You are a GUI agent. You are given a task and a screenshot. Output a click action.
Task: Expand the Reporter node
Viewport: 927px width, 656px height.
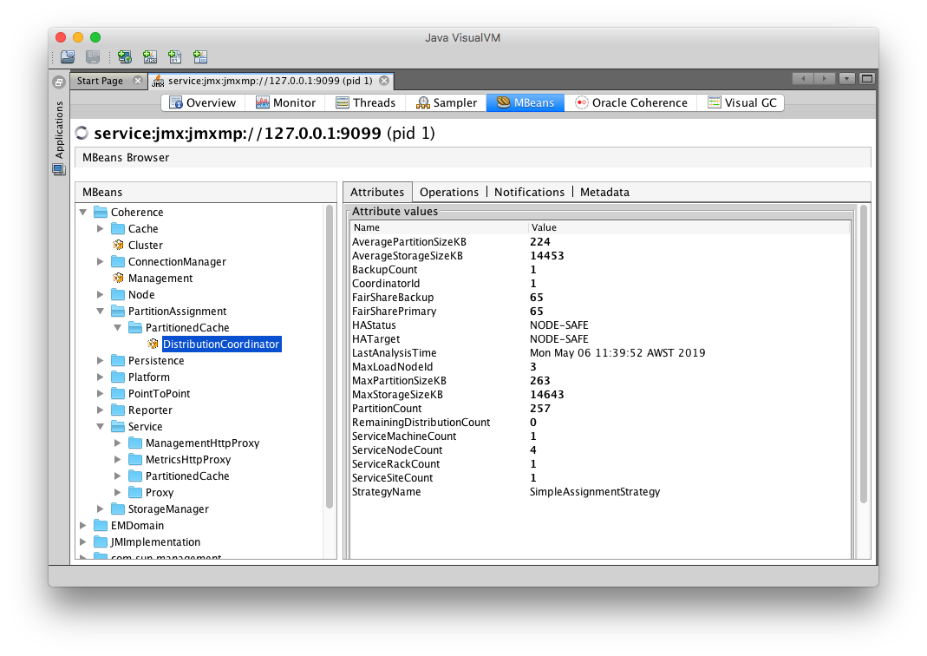(x=101, y=410)
